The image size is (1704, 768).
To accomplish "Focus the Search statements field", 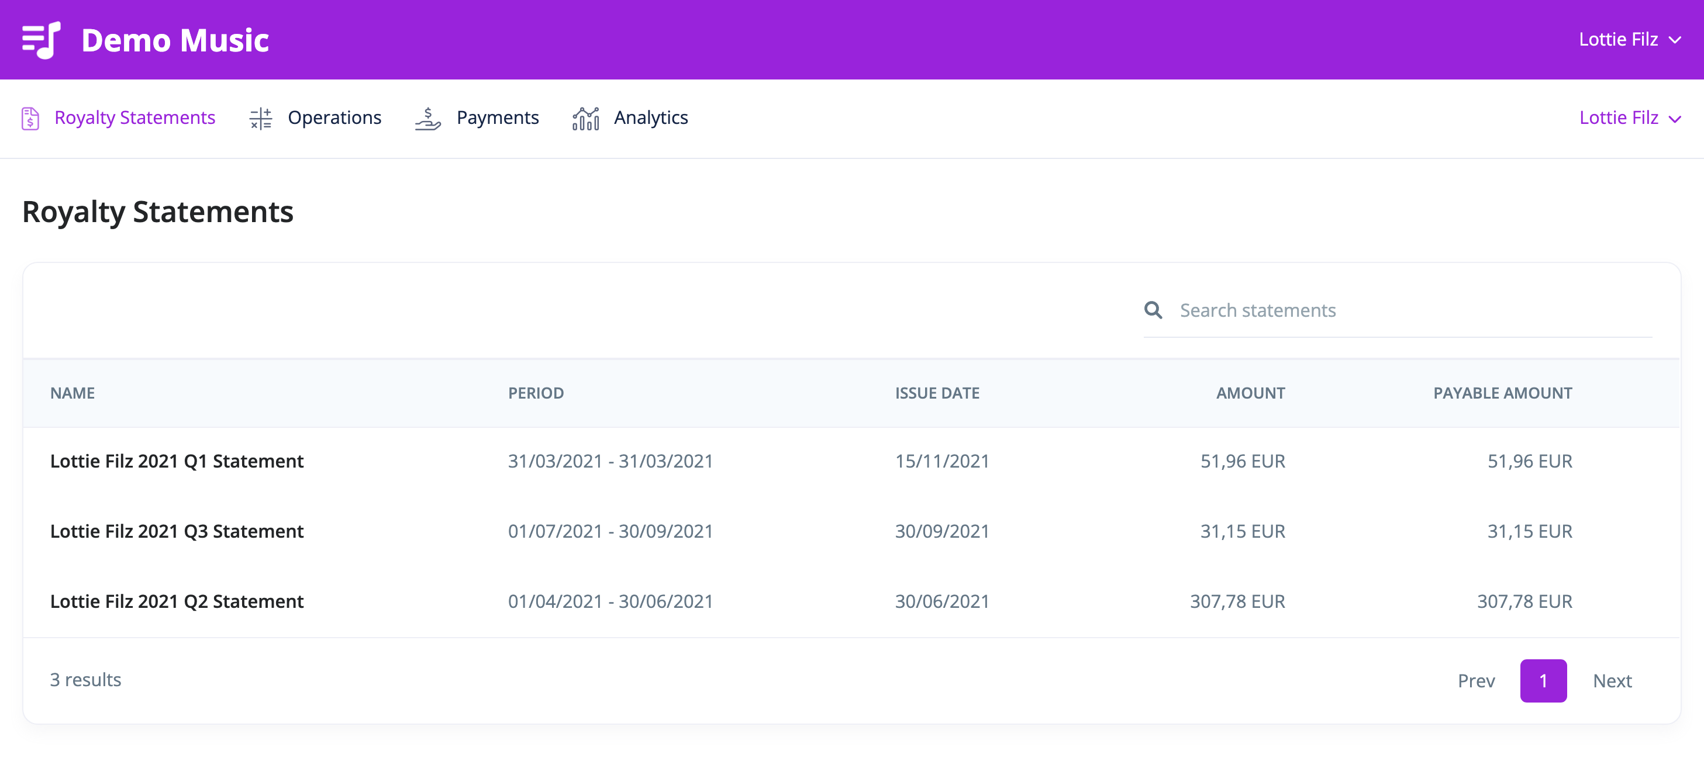I will [x=1397, y=310].
